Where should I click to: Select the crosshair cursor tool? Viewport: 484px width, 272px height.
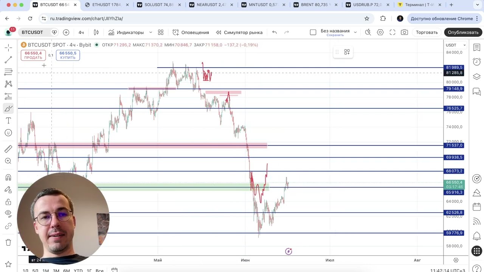point(8,48)
